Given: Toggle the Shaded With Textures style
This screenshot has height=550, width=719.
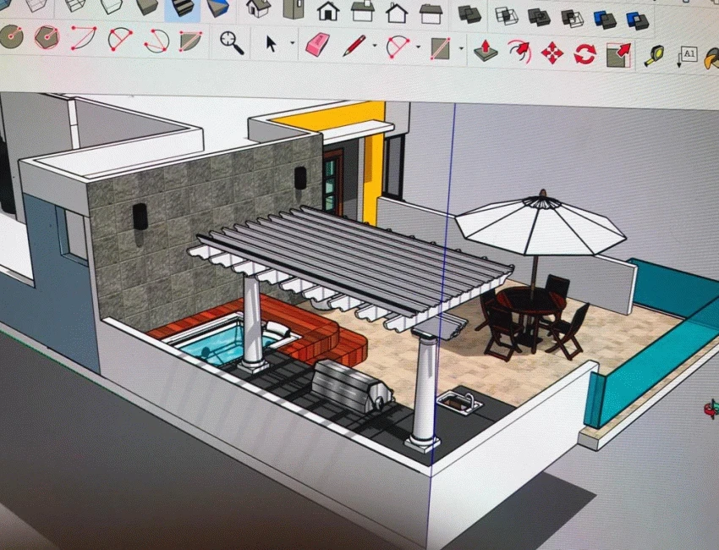Looking at the screenshot, I should [x=182, y=8].
